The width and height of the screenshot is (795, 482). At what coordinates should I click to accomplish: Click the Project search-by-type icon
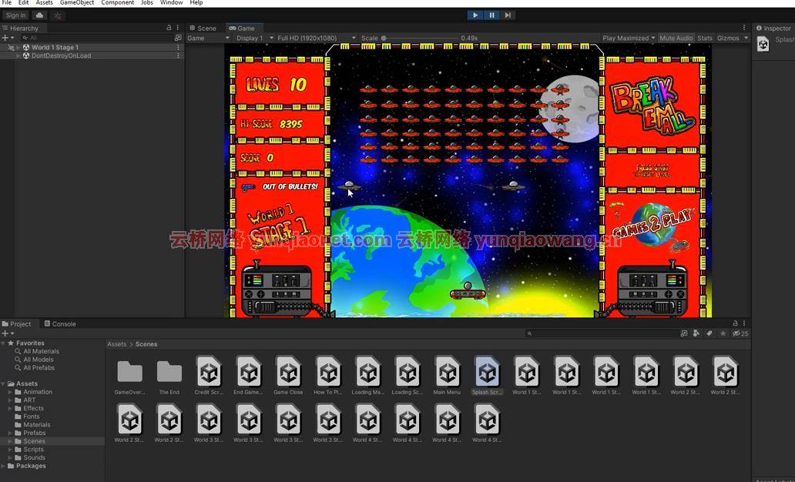pyautogui.click(x=684, y=333)
